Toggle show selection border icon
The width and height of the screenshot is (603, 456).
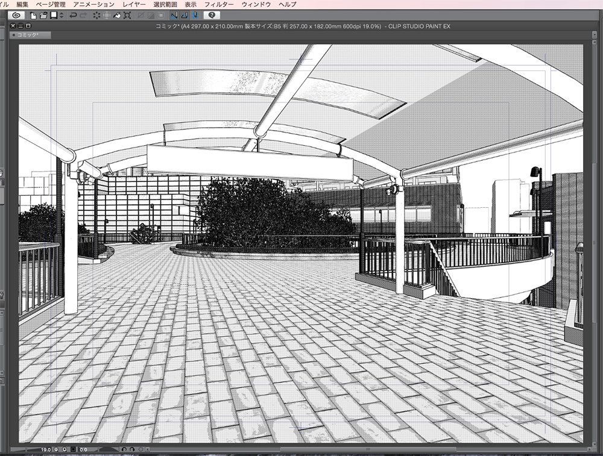pos(161,16)
